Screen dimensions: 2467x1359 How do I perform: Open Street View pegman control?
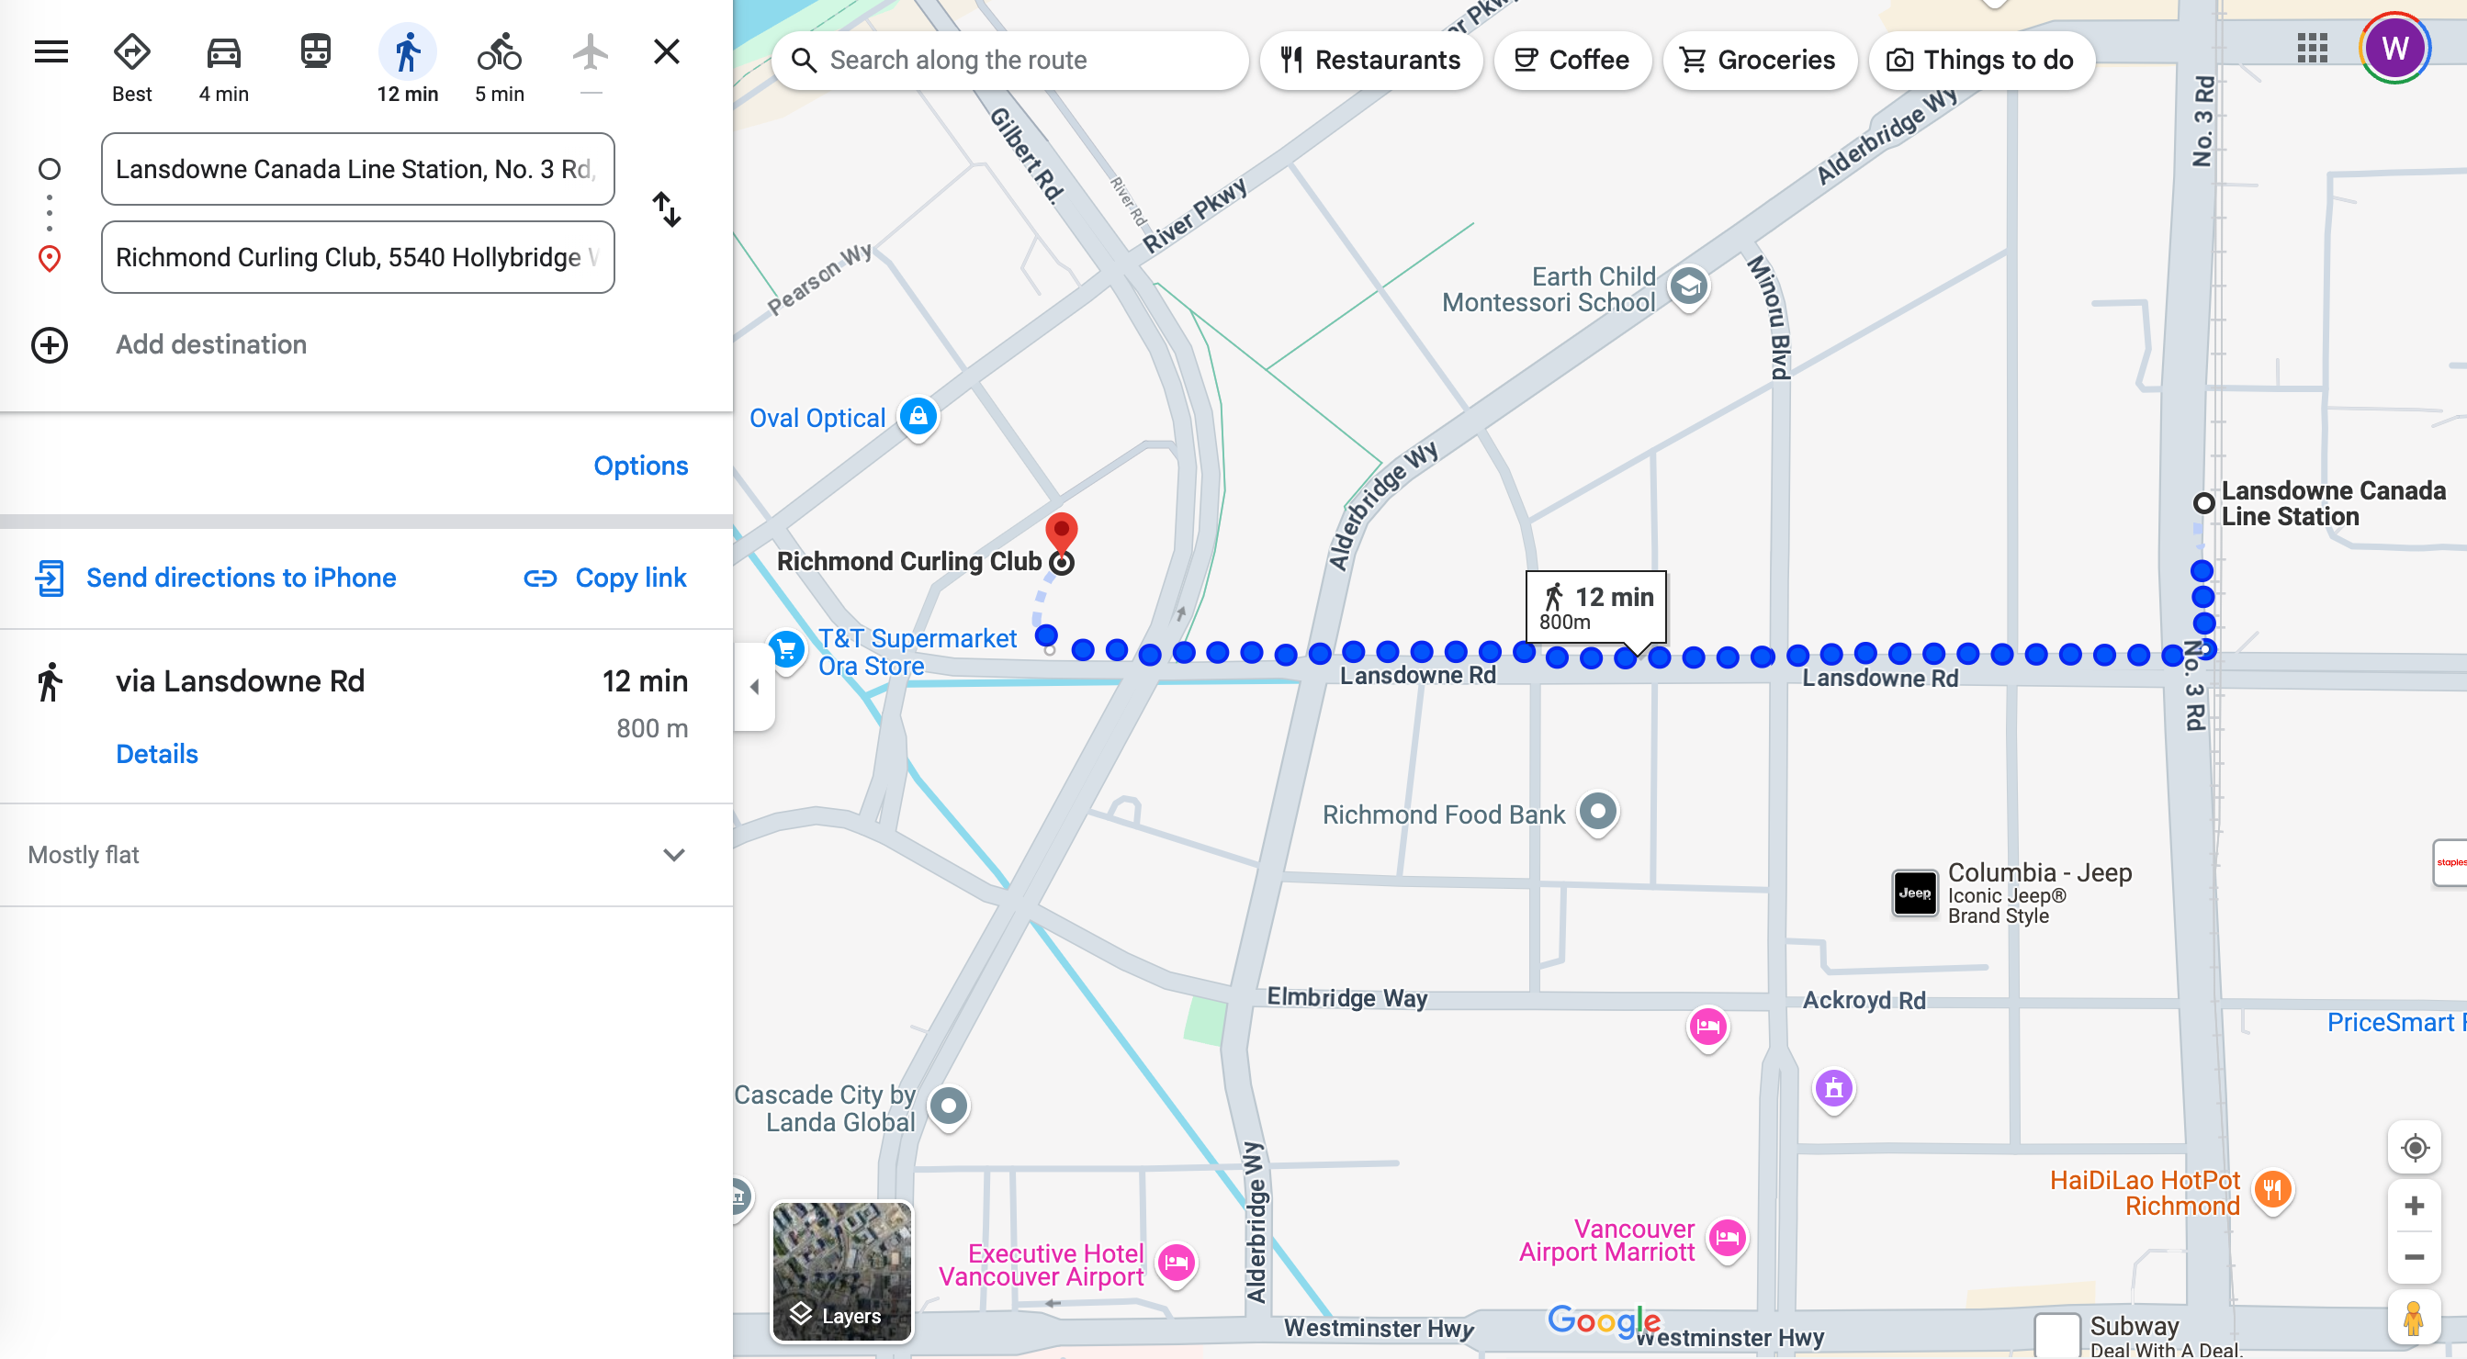[x=2414, y=1320]
